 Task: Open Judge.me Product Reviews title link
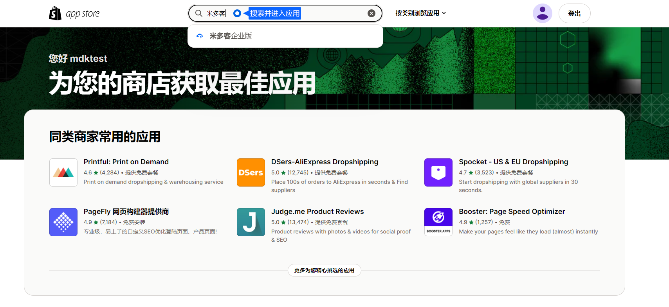317,212
